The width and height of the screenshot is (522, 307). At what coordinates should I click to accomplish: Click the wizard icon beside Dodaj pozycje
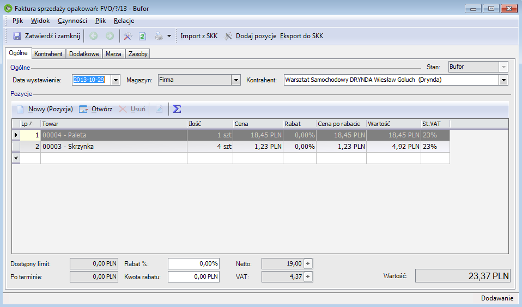tap(228, 36)
